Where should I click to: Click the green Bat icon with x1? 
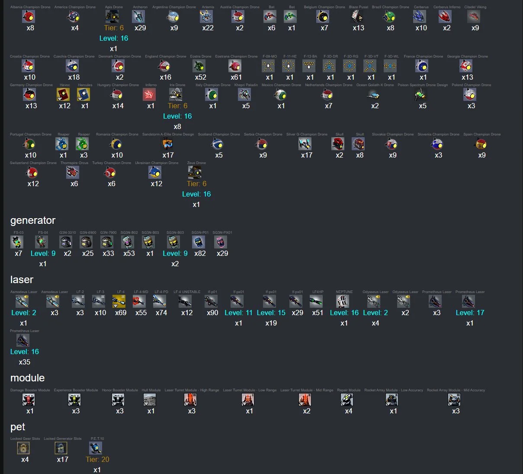click(x=290, y=16)
